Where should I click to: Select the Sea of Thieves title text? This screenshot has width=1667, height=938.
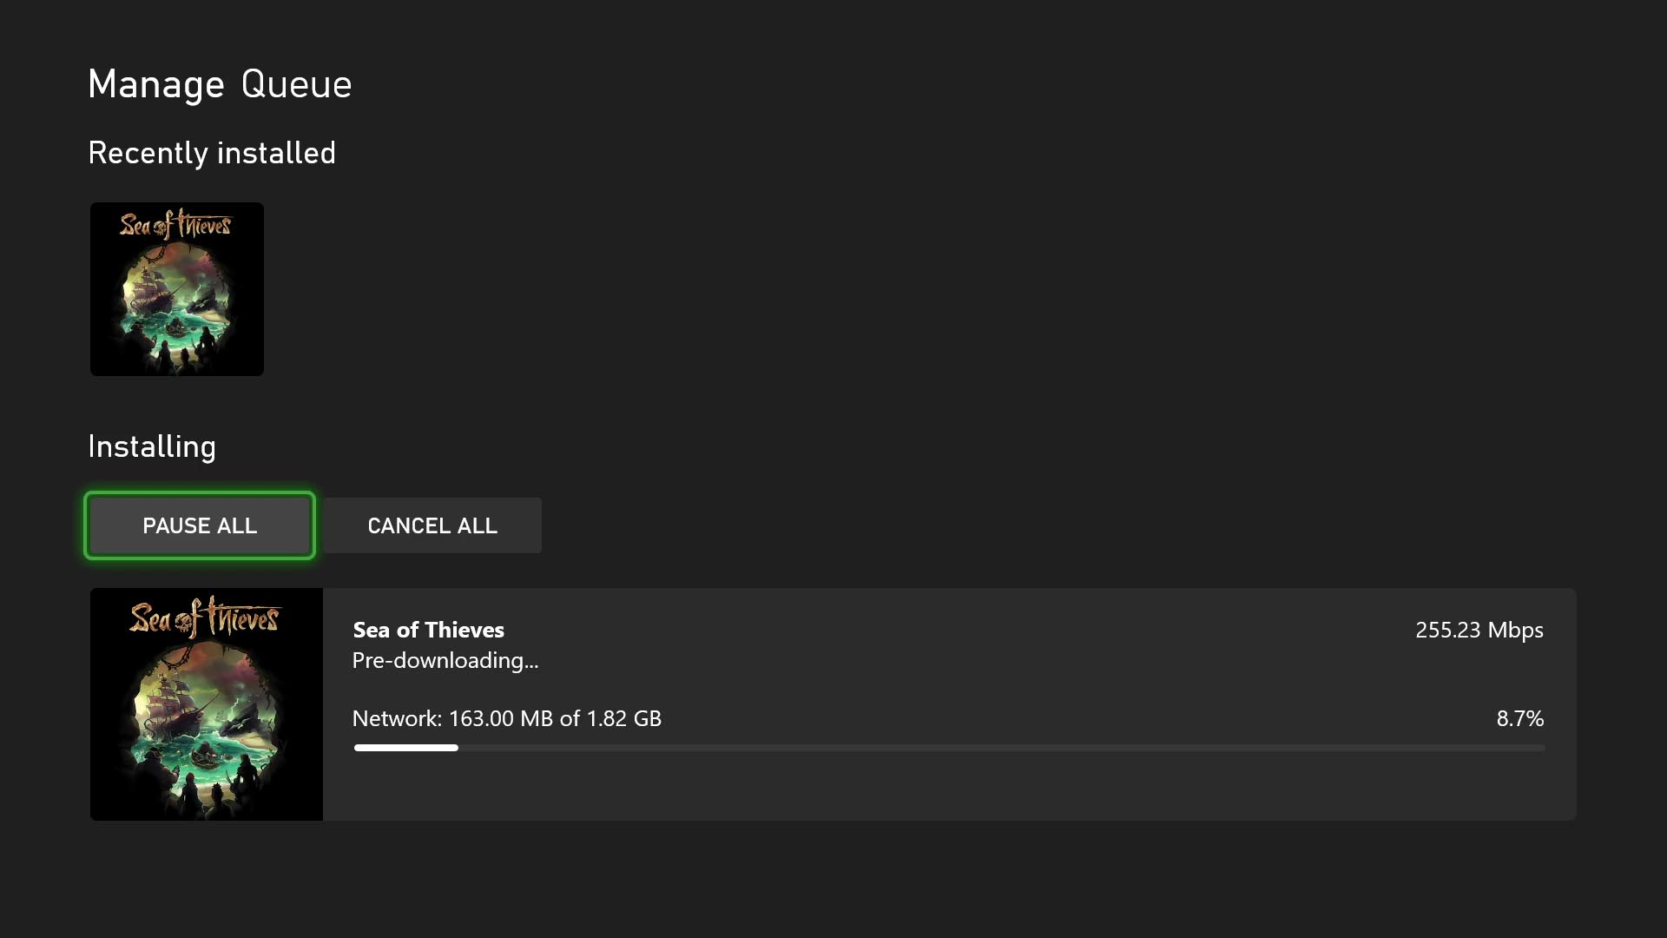pyautogui.click(x=427, y=630)
